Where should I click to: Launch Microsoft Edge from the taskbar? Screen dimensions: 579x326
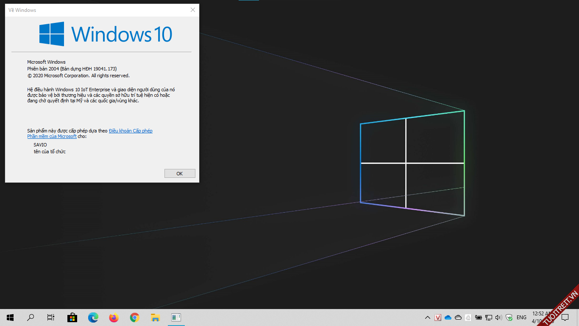point(93,318)
